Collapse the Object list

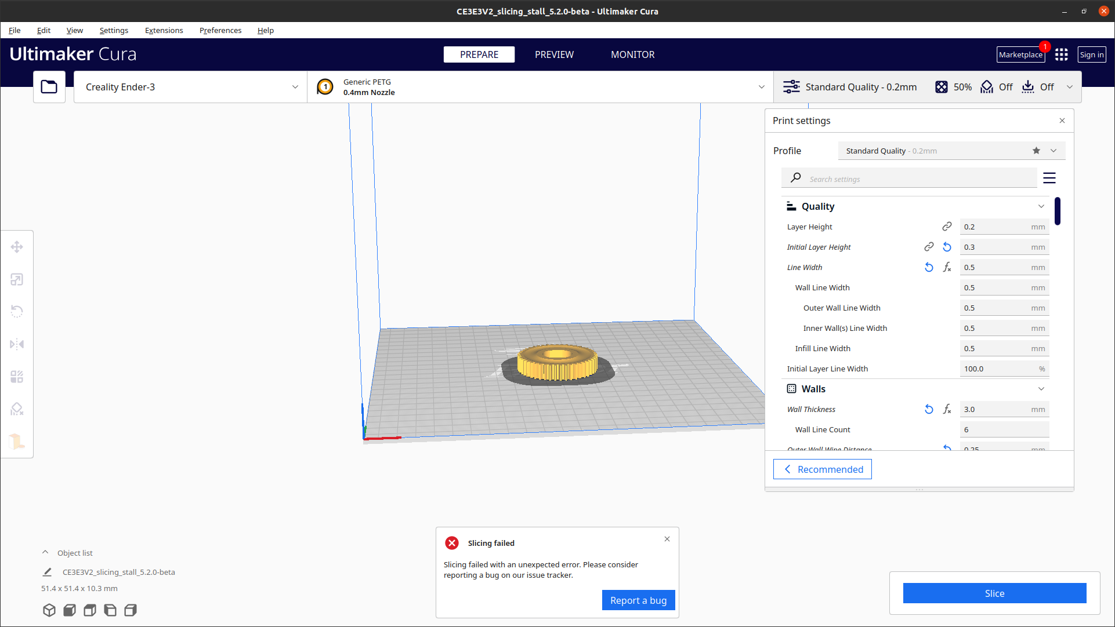click(x=45, y=552)
